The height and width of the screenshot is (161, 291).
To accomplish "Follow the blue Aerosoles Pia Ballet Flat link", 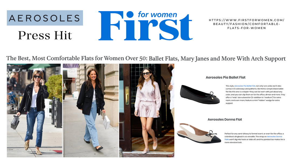I will coord(245,86).
